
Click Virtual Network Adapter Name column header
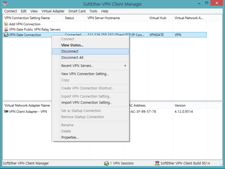pos(27,106)
